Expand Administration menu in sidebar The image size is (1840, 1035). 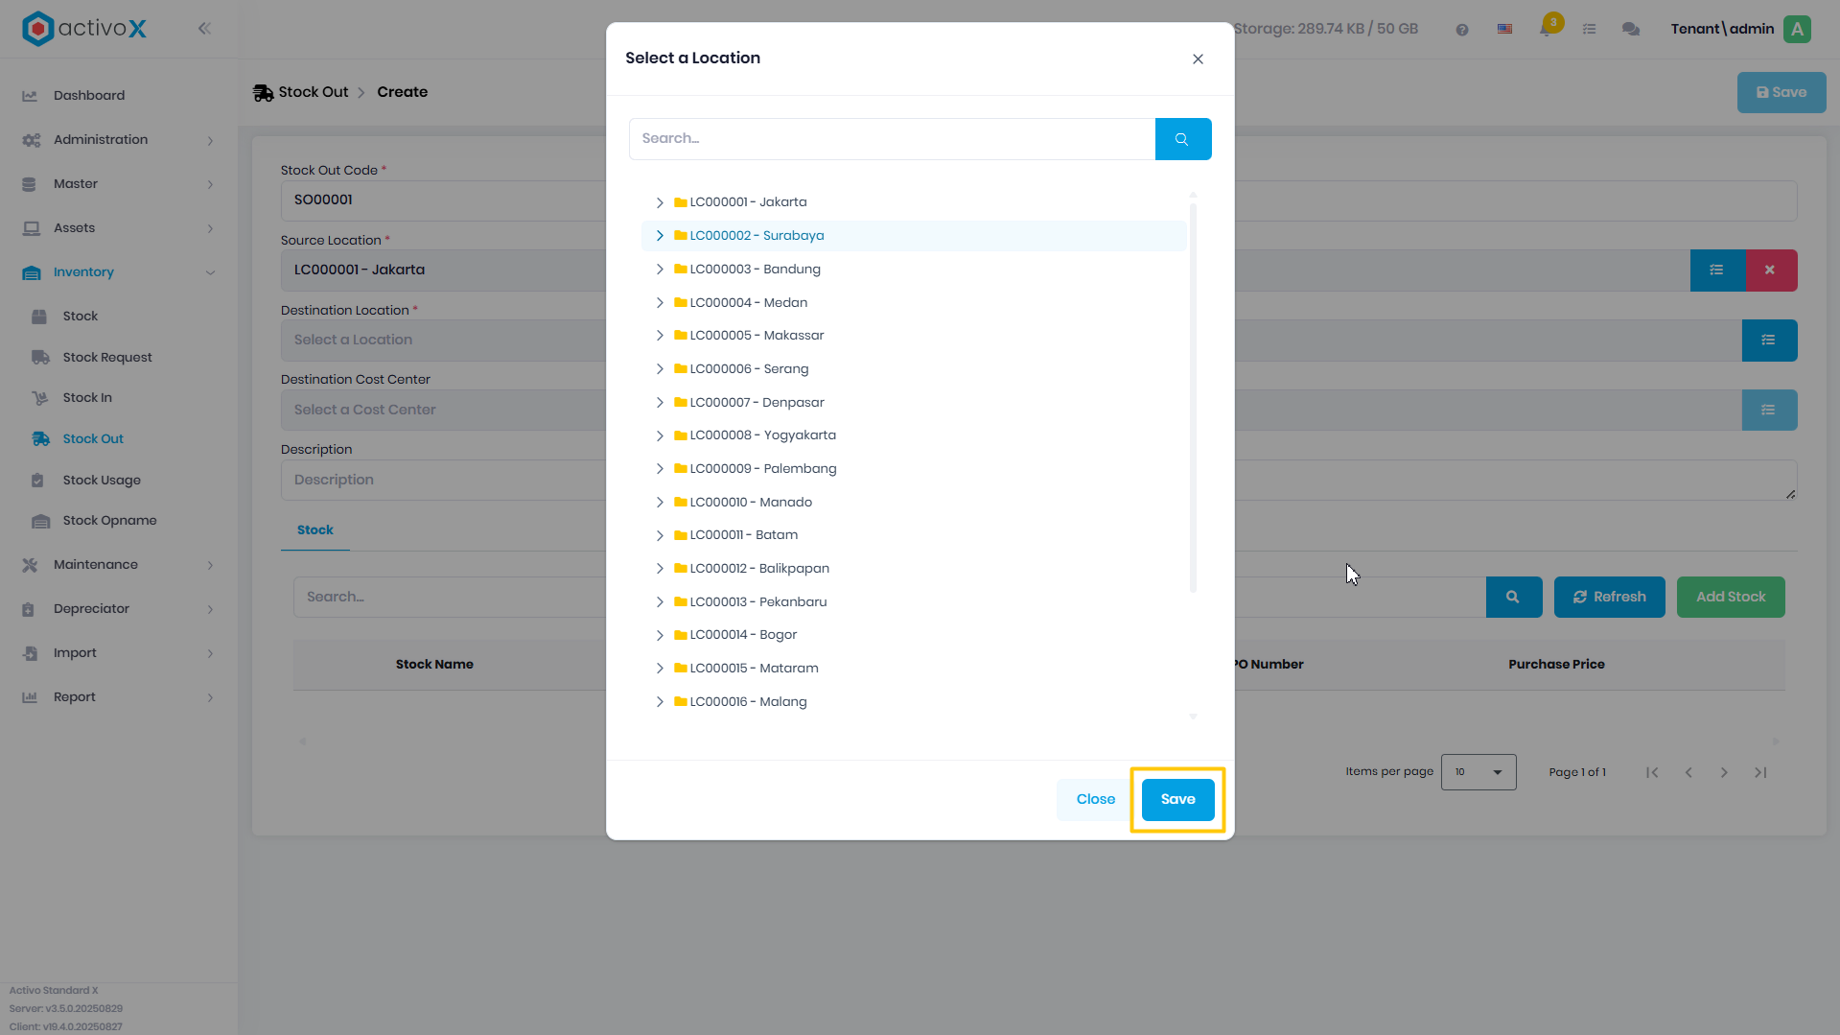[x=119, y=140]
